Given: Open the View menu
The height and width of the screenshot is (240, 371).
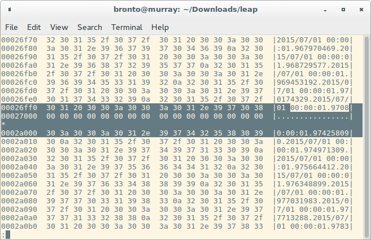Looking at the screenshot, I should (x=59, y=27).
